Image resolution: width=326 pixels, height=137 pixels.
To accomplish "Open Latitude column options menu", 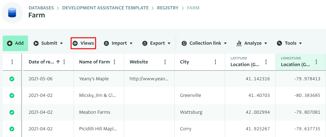I will point(266,62).
